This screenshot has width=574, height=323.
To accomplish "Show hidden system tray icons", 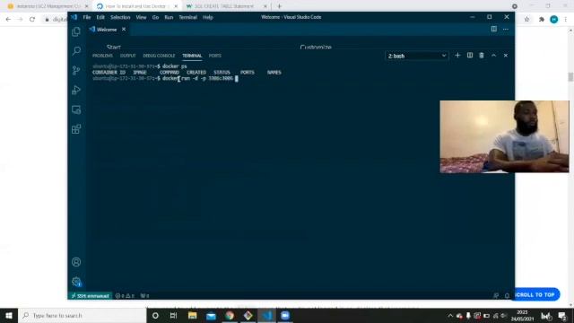I will [450, 316].
